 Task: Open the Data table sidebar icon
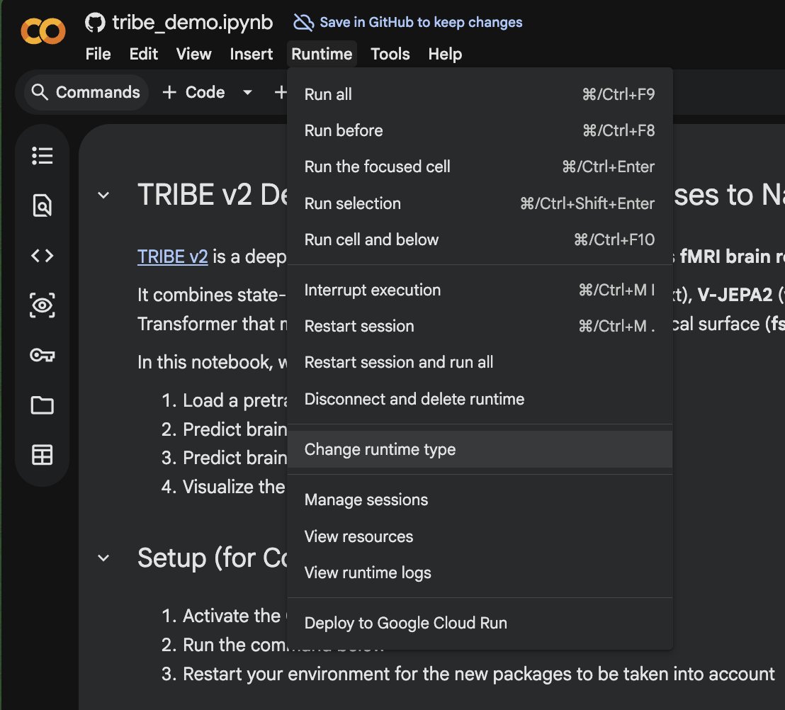click(43, 456)
